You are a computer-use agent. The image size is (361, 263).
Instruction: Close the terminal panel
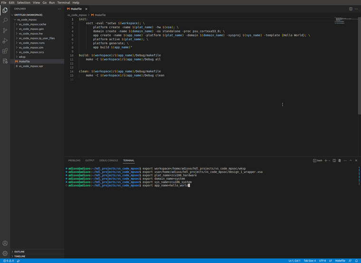click(x=356, y=160)
